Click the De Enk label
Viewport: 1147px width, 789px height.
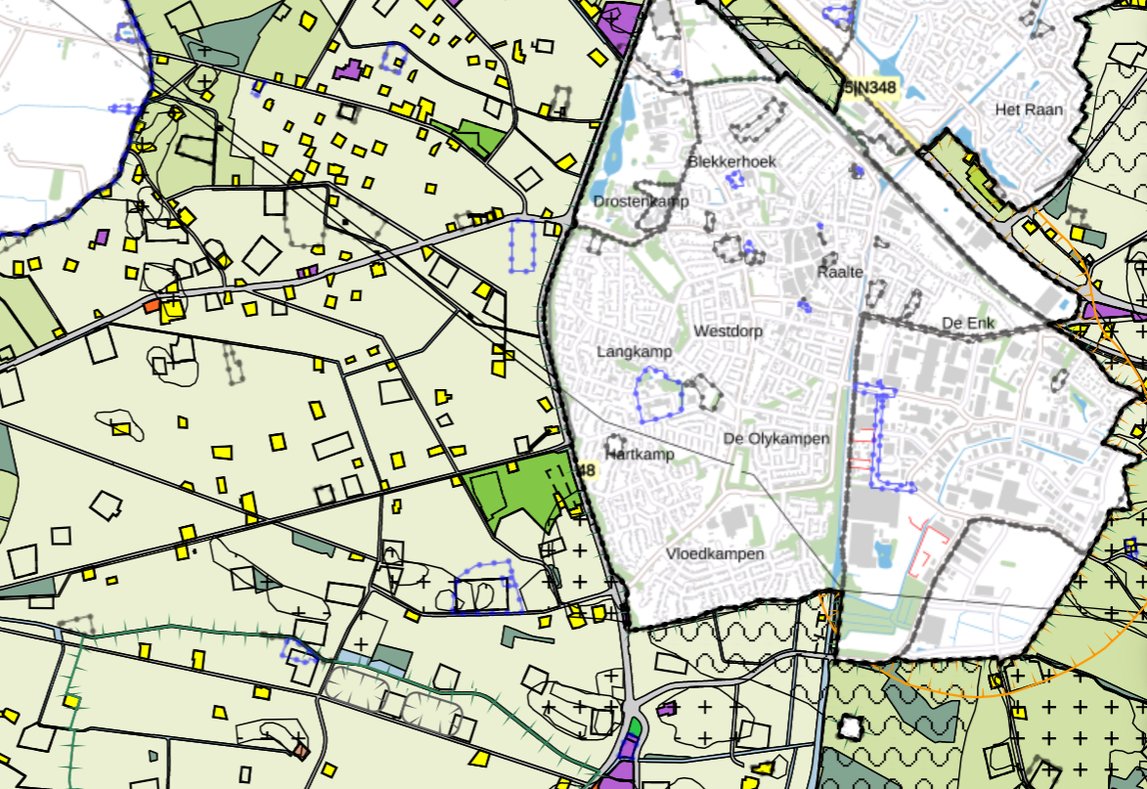pos(968,324)
